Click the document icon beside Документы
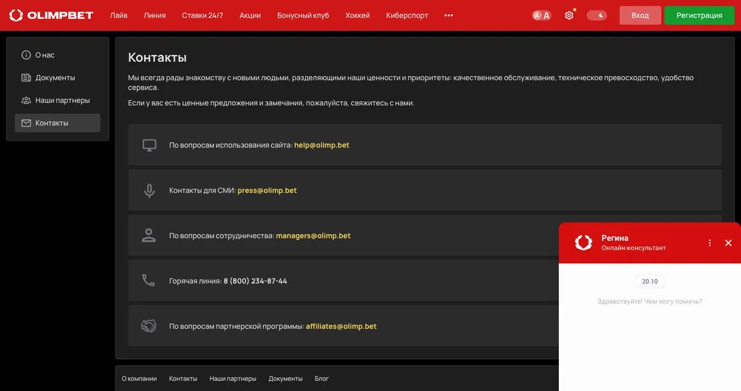This screenshot has height=391, width=741. click(x=26, y=78)
